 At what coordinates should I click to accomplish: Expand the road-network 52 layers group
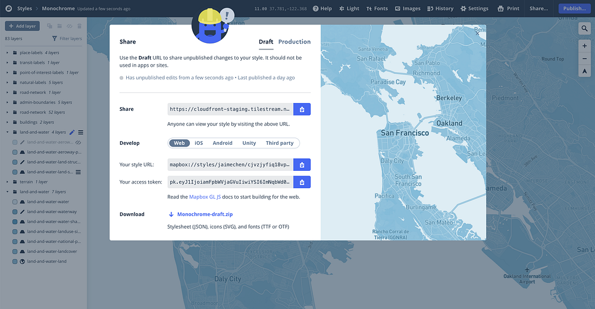(x=7, y=113)
